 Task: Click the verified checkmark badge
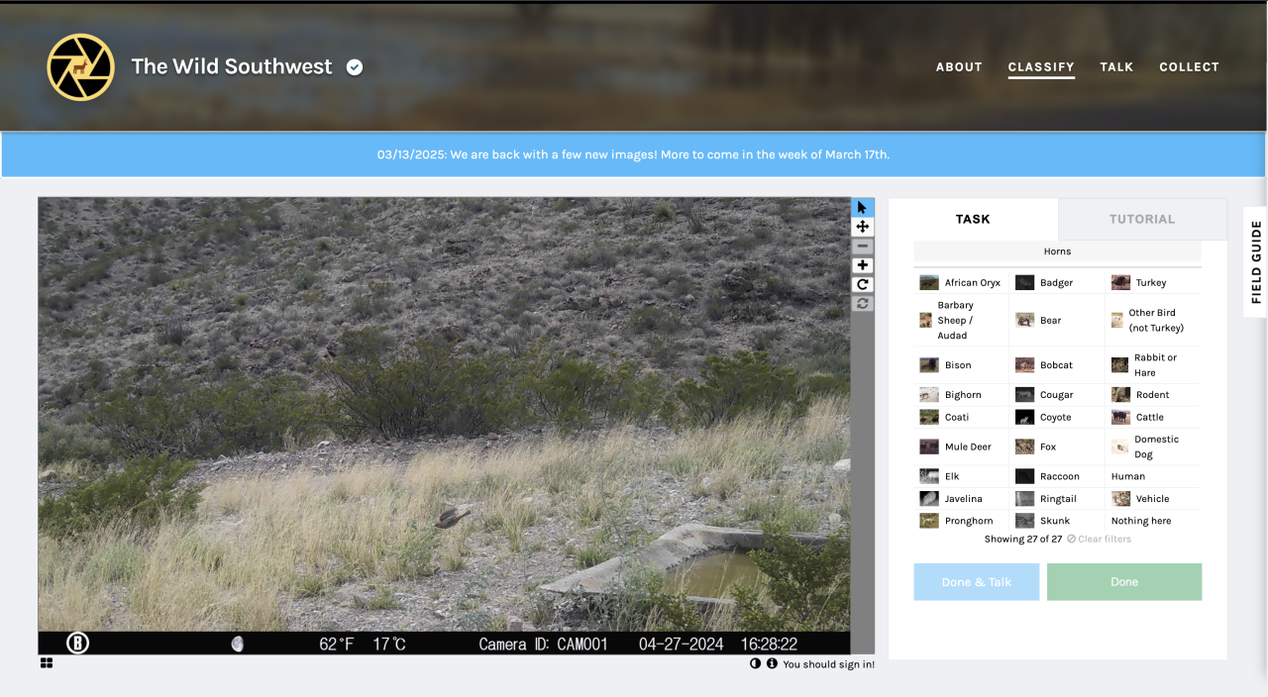(x=355, y=67)
